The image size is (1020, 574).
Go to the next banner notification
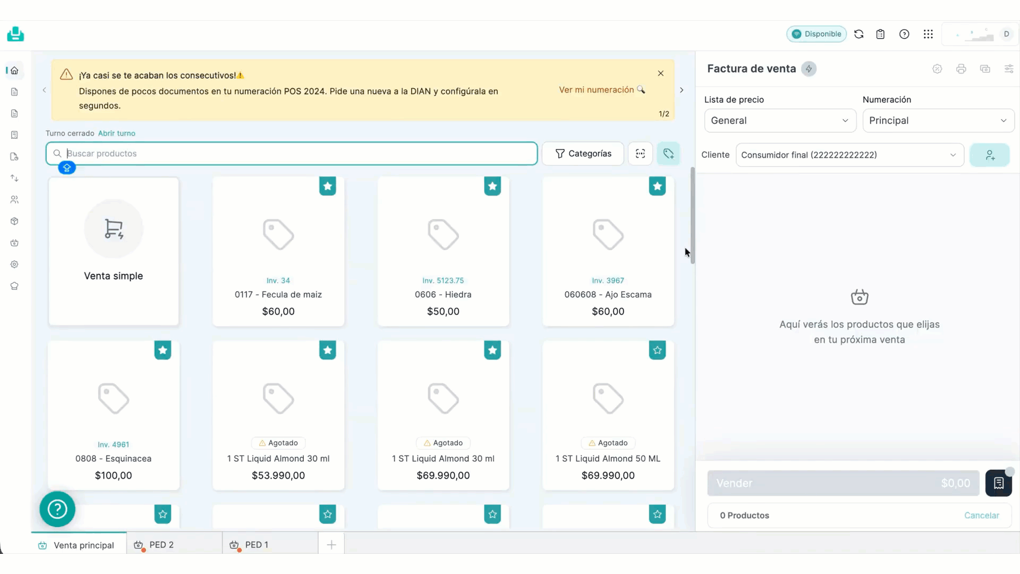(682, 90)
